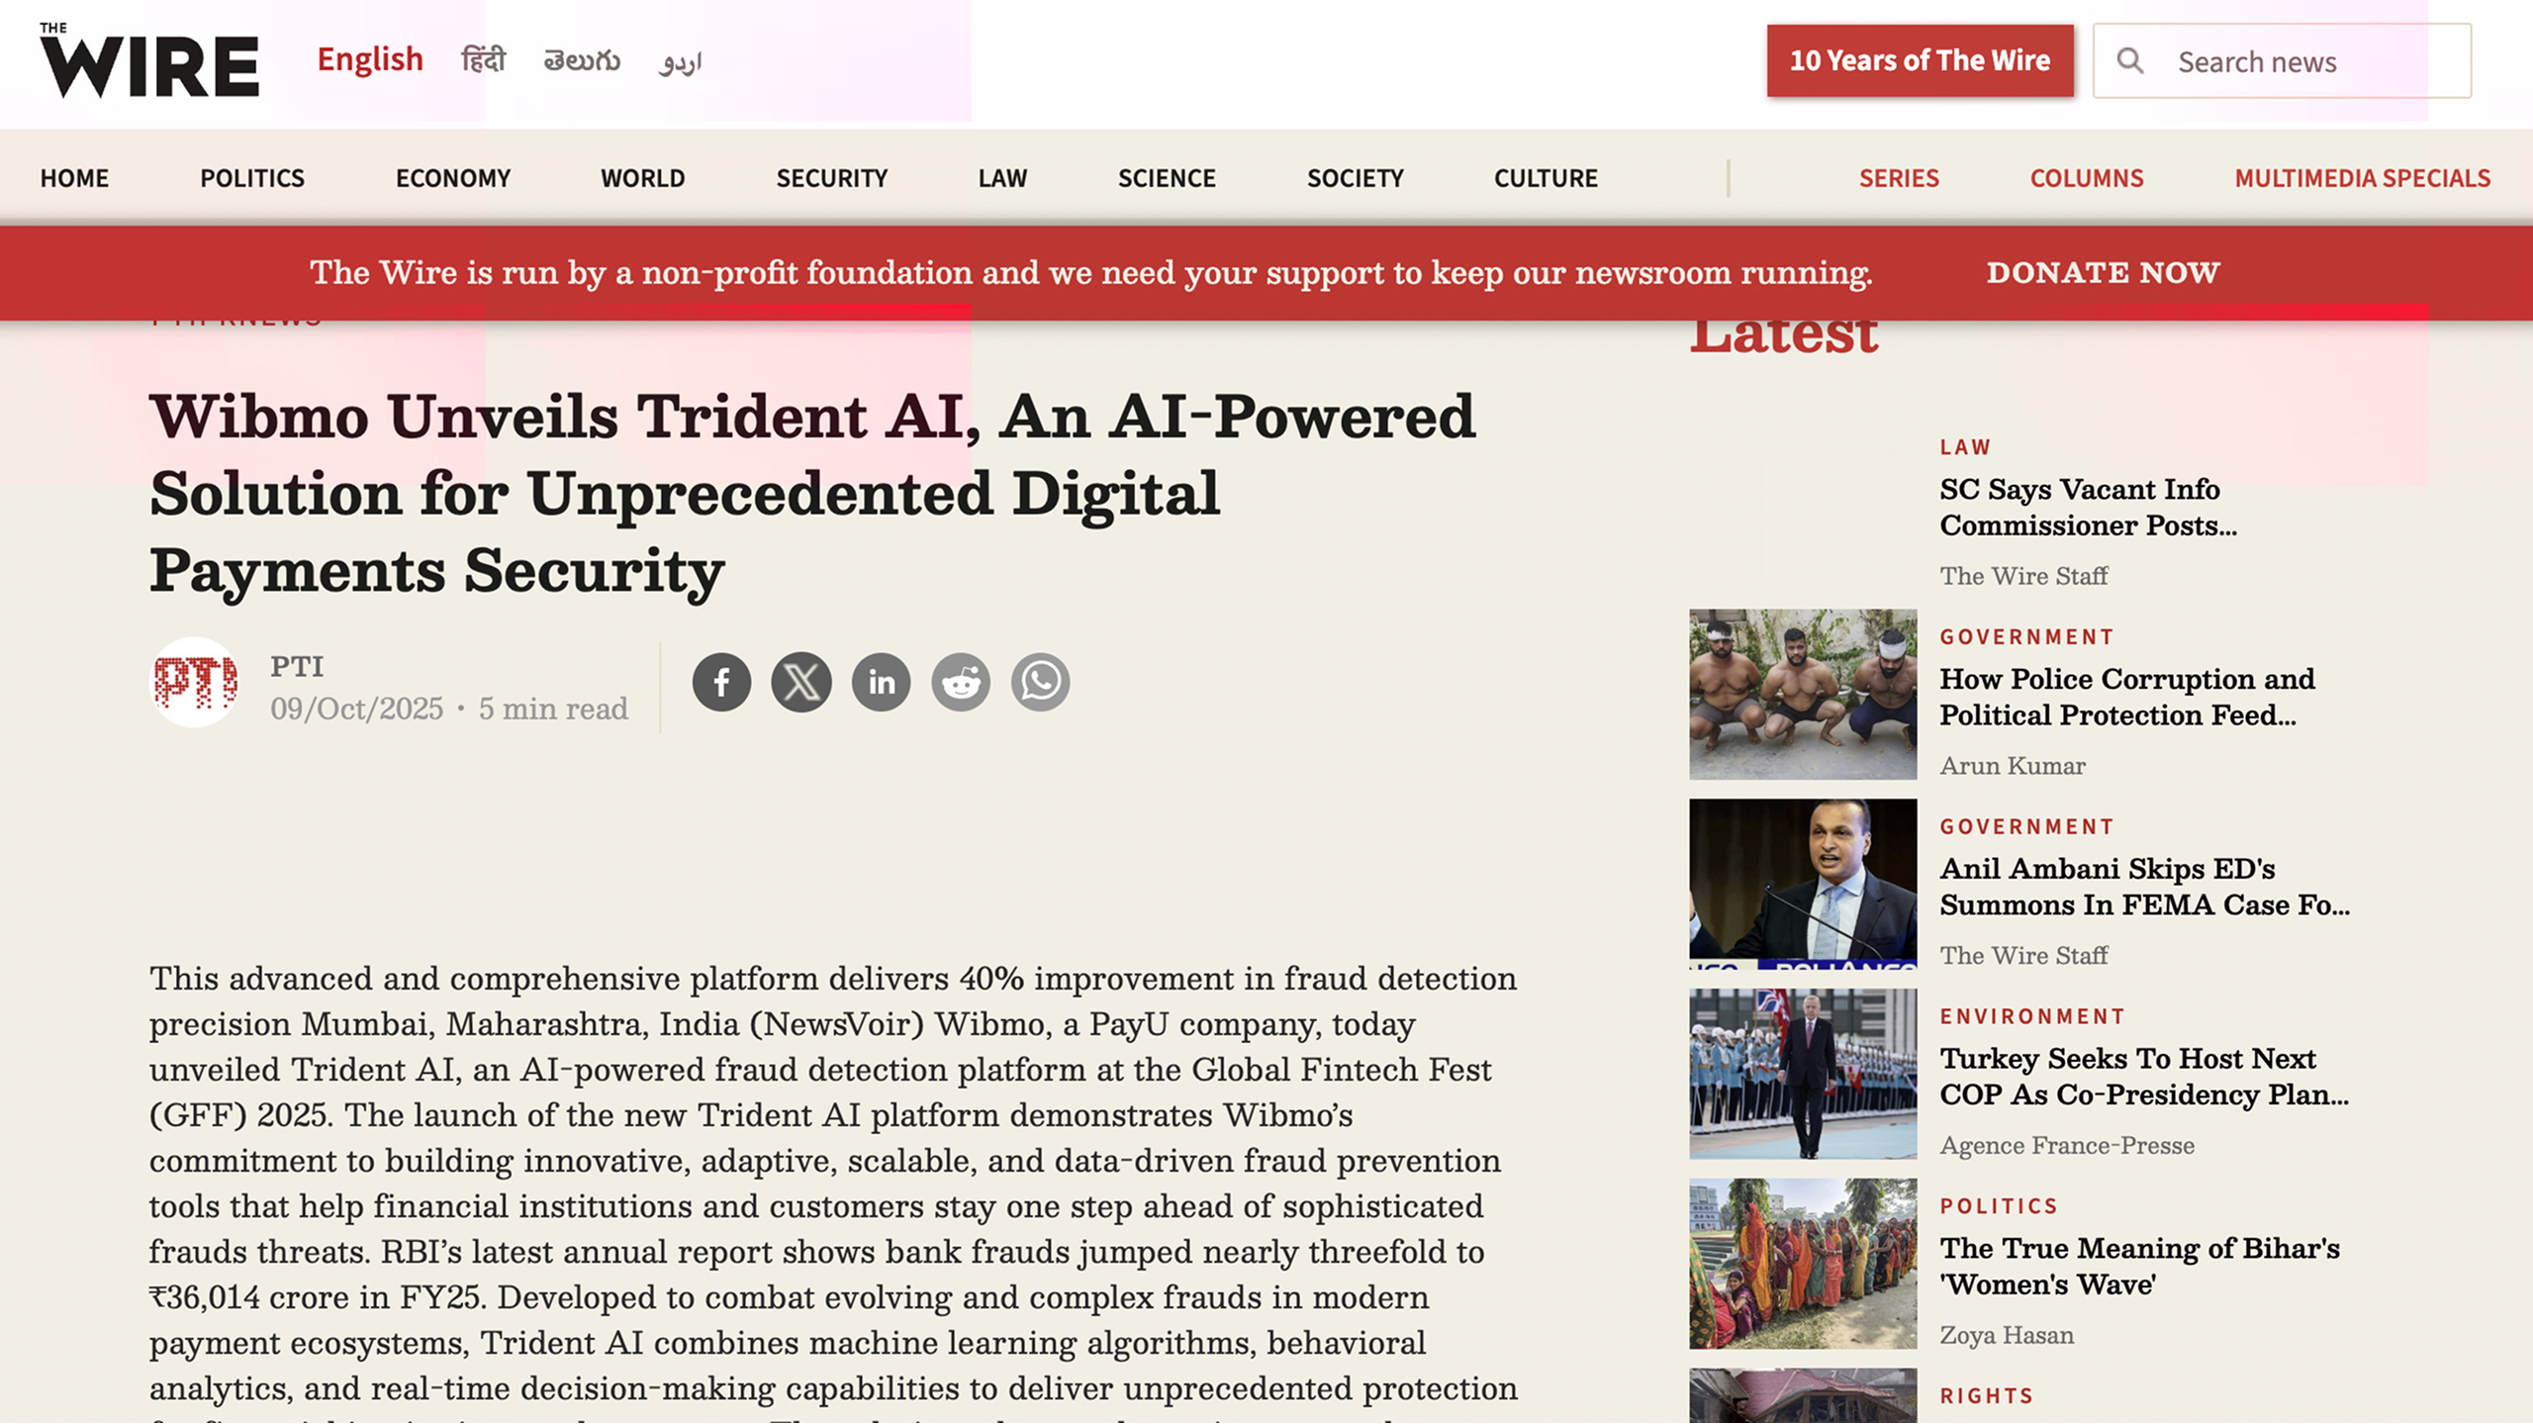Image resolution: width=2533 pixels, height=1424 pixels.
Task: Share article on LinkedIn
Action: [x=881, y=682]
